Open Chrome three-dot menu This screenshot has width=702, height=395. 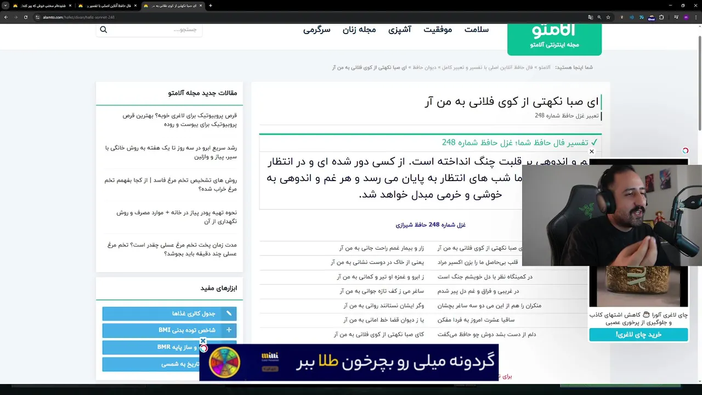[695, 17]
